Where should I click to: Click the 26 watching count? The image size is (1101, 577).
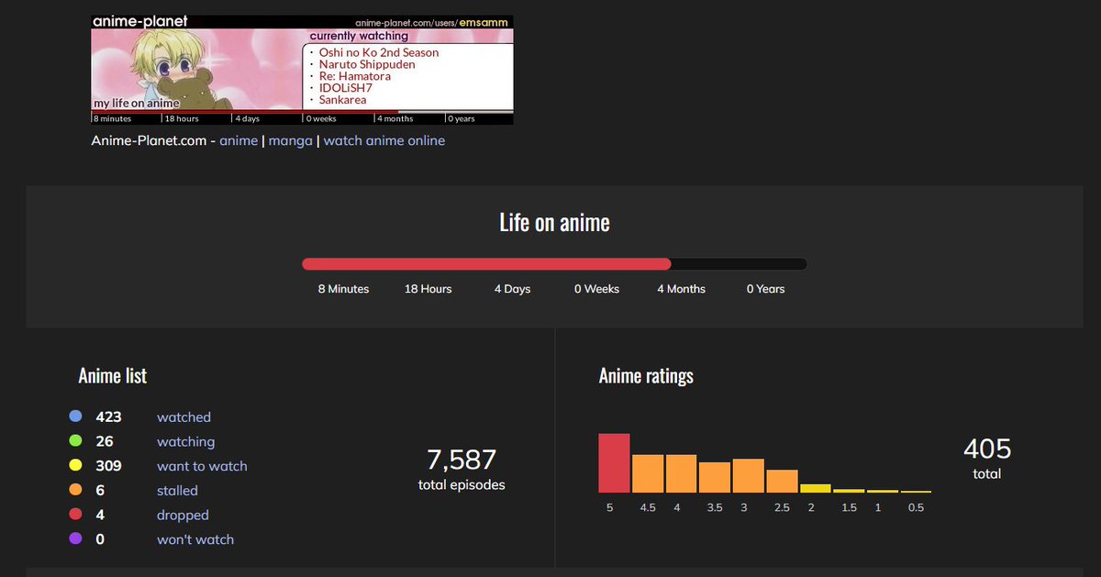tap(105, 442)
